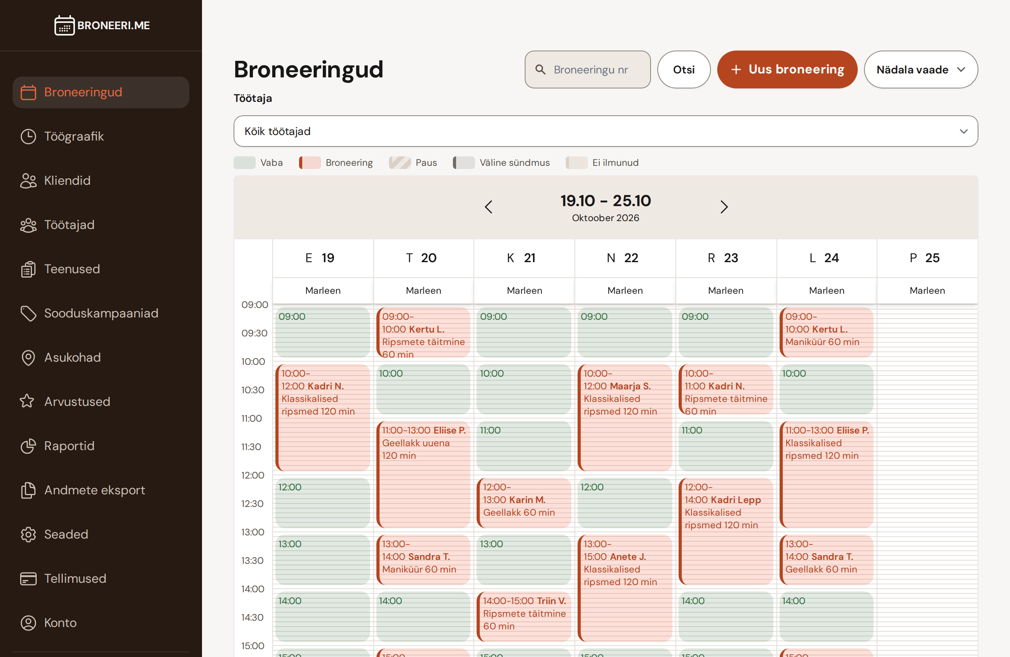Viewport: 1010px width, 657px height.
Task: Click the Kliendid people icon
Action: click(28, 180)
